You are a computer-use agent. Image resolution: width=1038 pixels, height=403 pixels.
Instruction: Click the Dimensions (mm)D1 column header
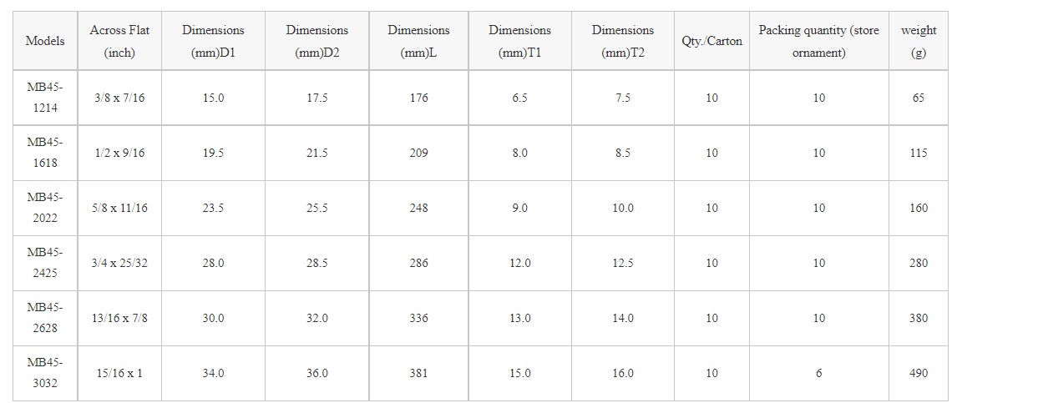pyautogui.click(x=213, y=41)
